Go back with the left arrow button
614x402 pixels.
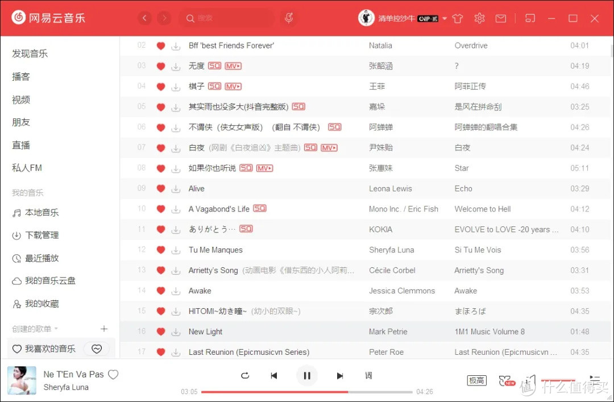144,18
